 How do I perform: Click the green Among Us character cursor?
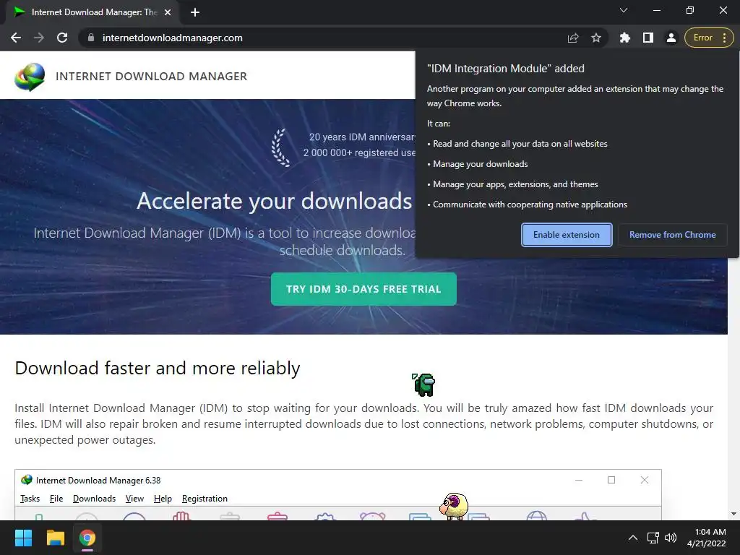pyautogui.click(x=423, y=384)
